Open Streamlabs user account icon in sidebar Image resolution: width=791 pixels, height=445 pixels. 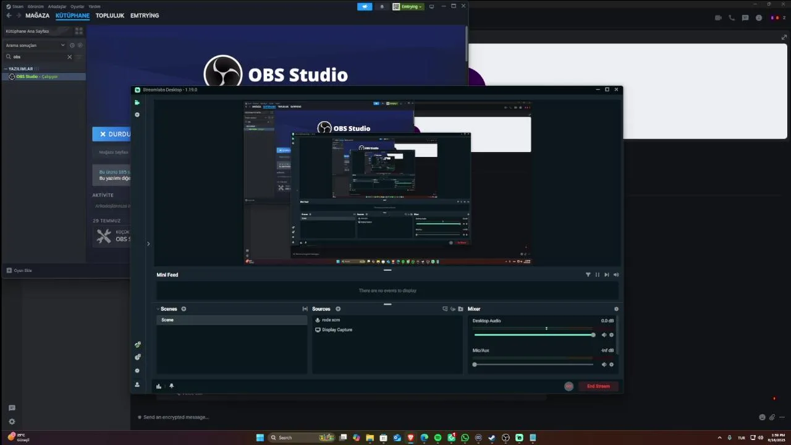(x=137, y=384)
